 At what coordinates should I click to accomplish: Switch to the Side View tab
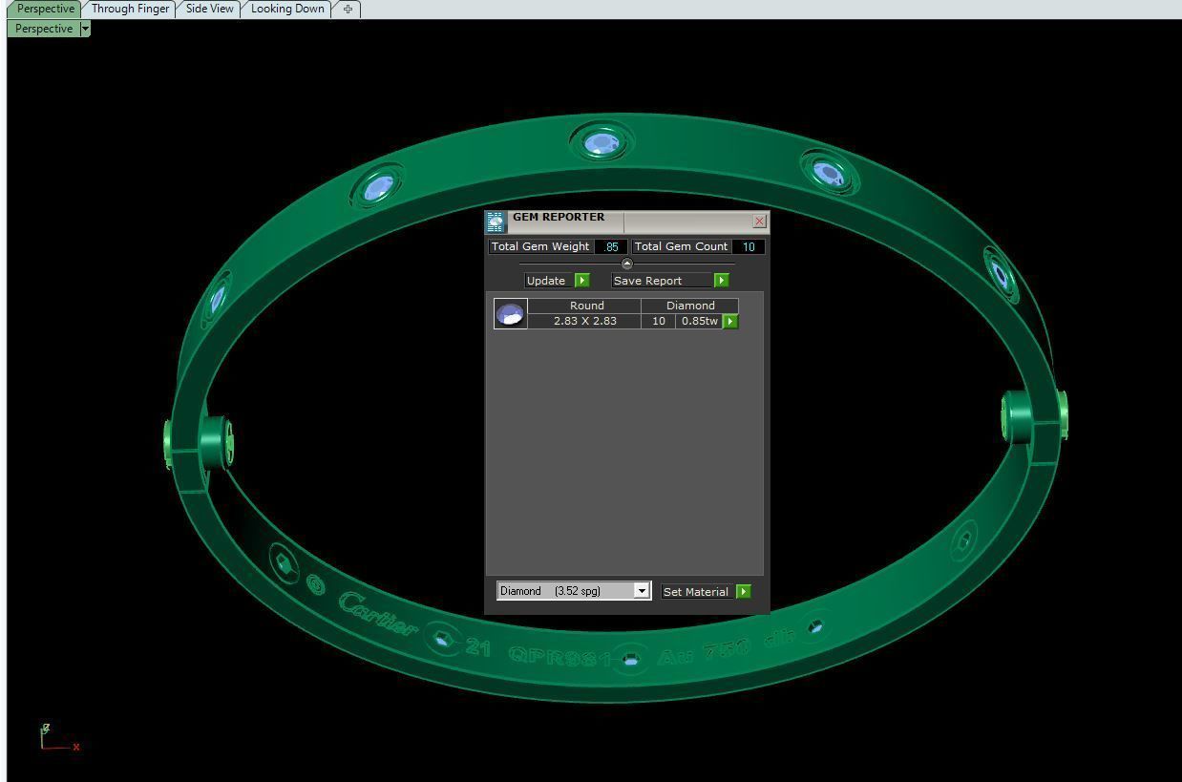209,9
